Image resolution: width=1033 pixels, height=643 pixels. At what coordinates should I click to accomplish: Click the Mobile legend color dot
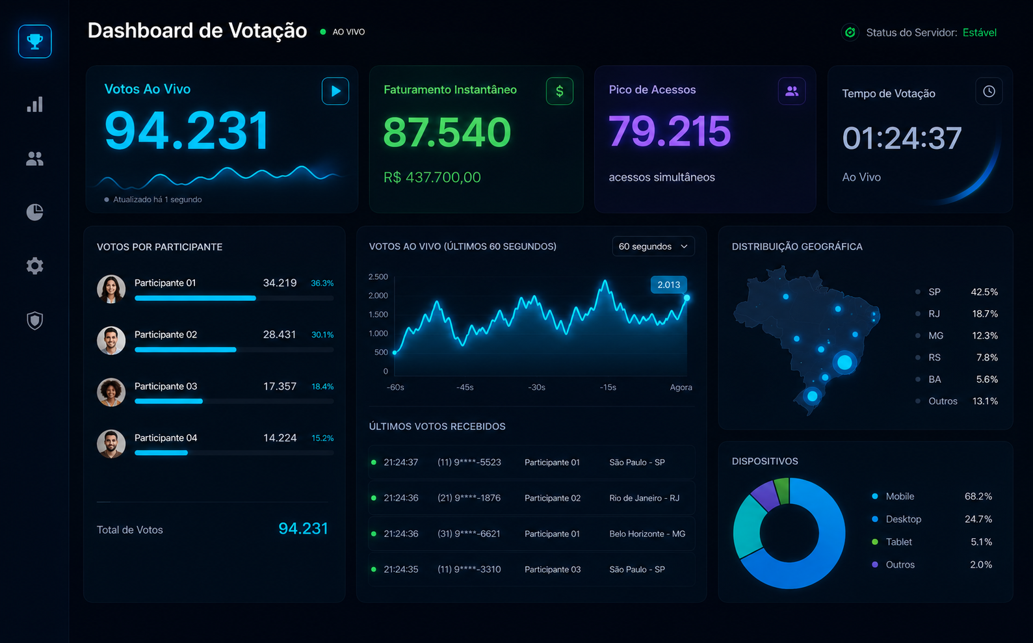point(875,497)
